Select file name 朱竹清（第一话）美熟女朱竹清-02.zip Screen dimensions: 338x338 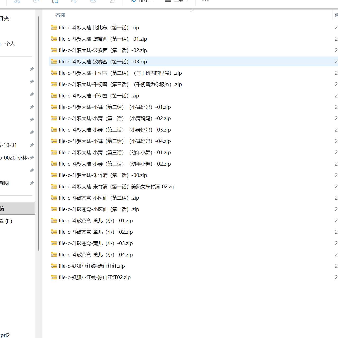coord(117,186)
